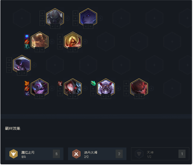Screen dimensions: 193x166
Task: Click the green gem item beside the white horned champion
Action: tap(93, 83)
